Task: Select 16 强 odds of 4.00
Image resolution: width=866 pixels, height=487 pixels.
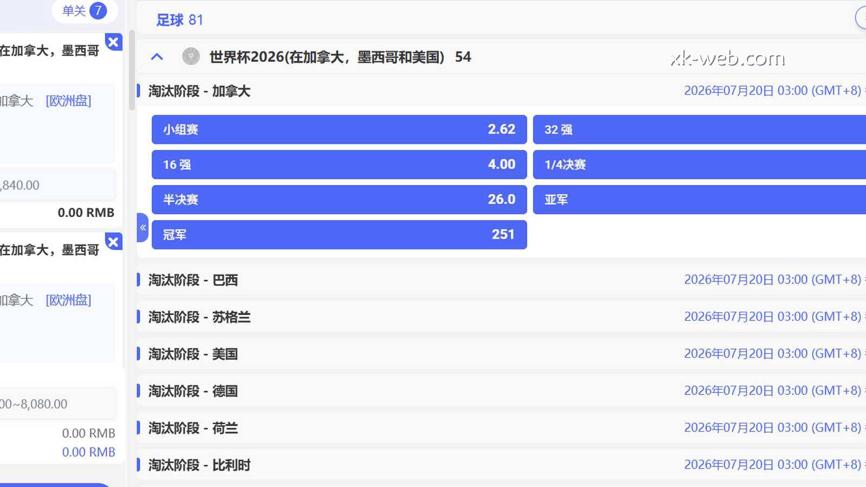Action: pos(338,164)
